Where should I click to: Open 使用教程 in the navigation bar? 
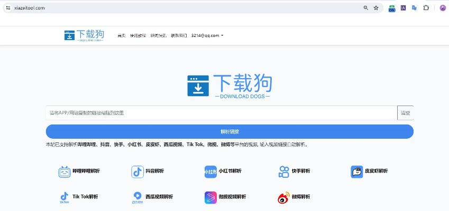[138, 35]
